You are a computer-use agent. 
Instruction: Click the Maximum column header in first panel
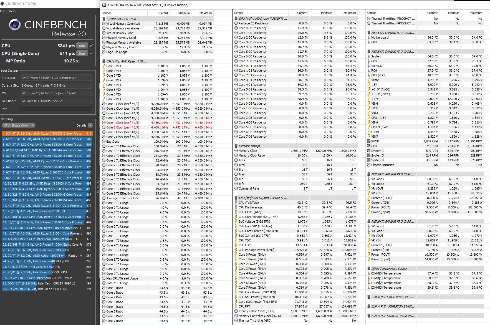pos(203,13)
